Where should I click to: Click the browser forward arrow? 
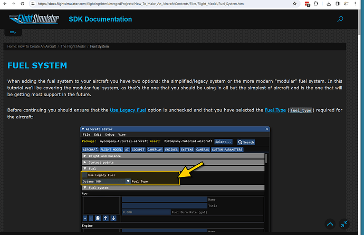tap(14, 4)
